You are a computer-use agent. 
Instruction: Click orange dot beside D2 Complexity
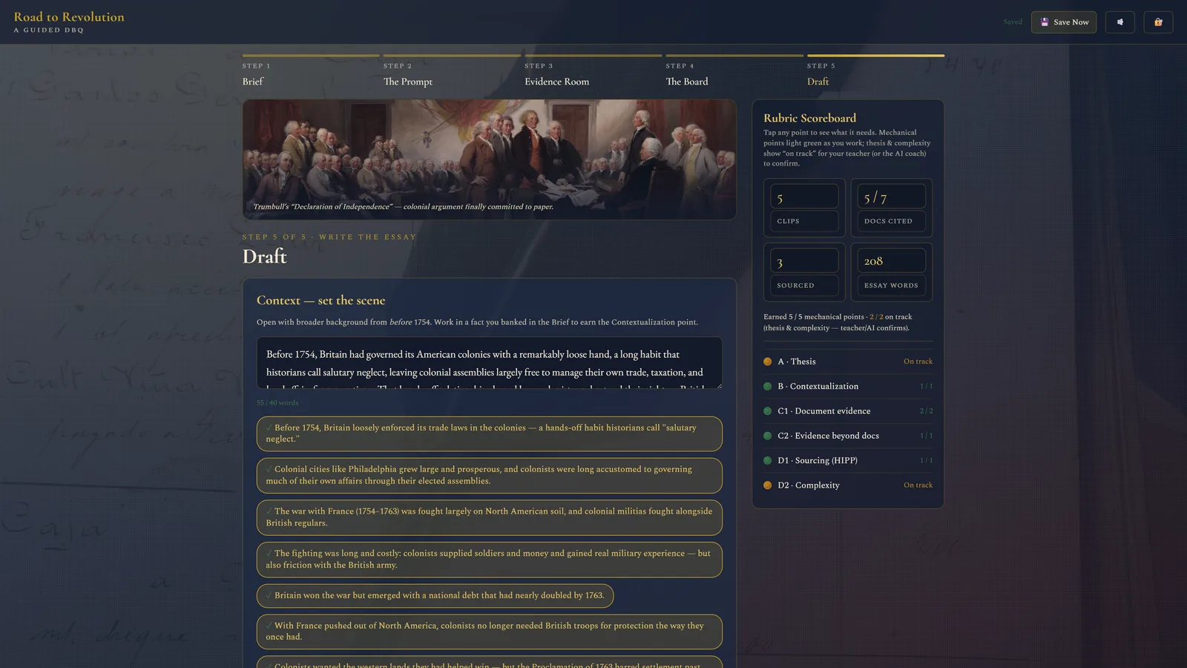[x=768, y=485]
